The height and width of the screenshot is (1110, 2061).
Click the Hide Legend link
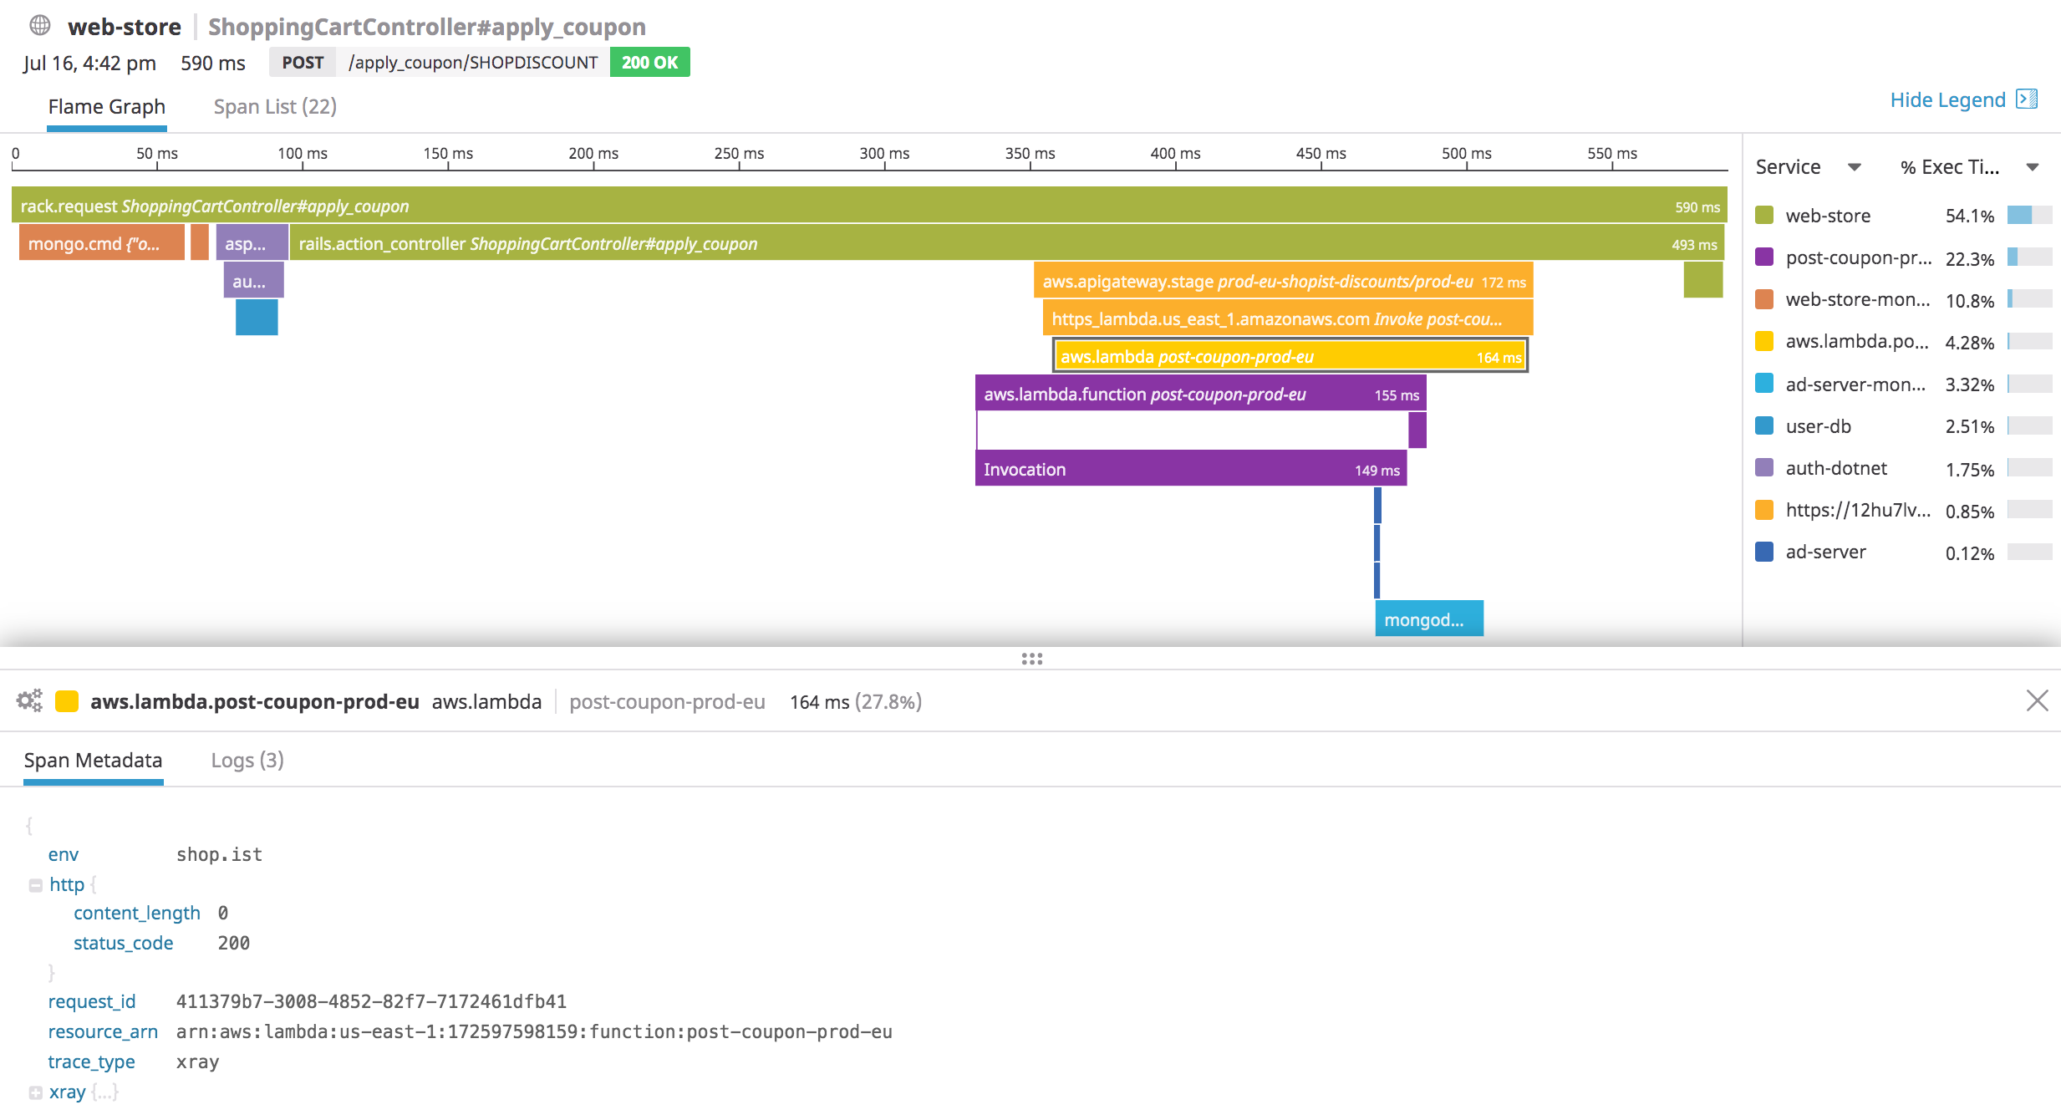click(x=1948, y=99)
